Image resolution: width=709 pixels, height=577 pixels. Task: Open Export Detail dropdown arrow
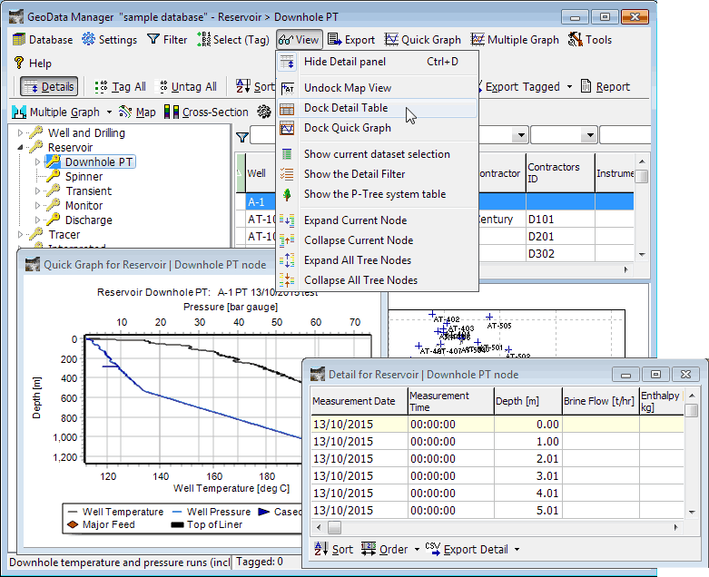pyautogui.click(x=517, y=550)
